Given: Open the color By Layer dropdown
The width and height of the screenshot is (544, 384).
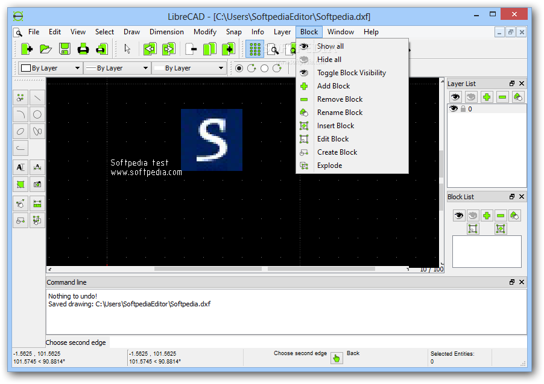Looking at the screenshot, I should click(x=50, y=68).
